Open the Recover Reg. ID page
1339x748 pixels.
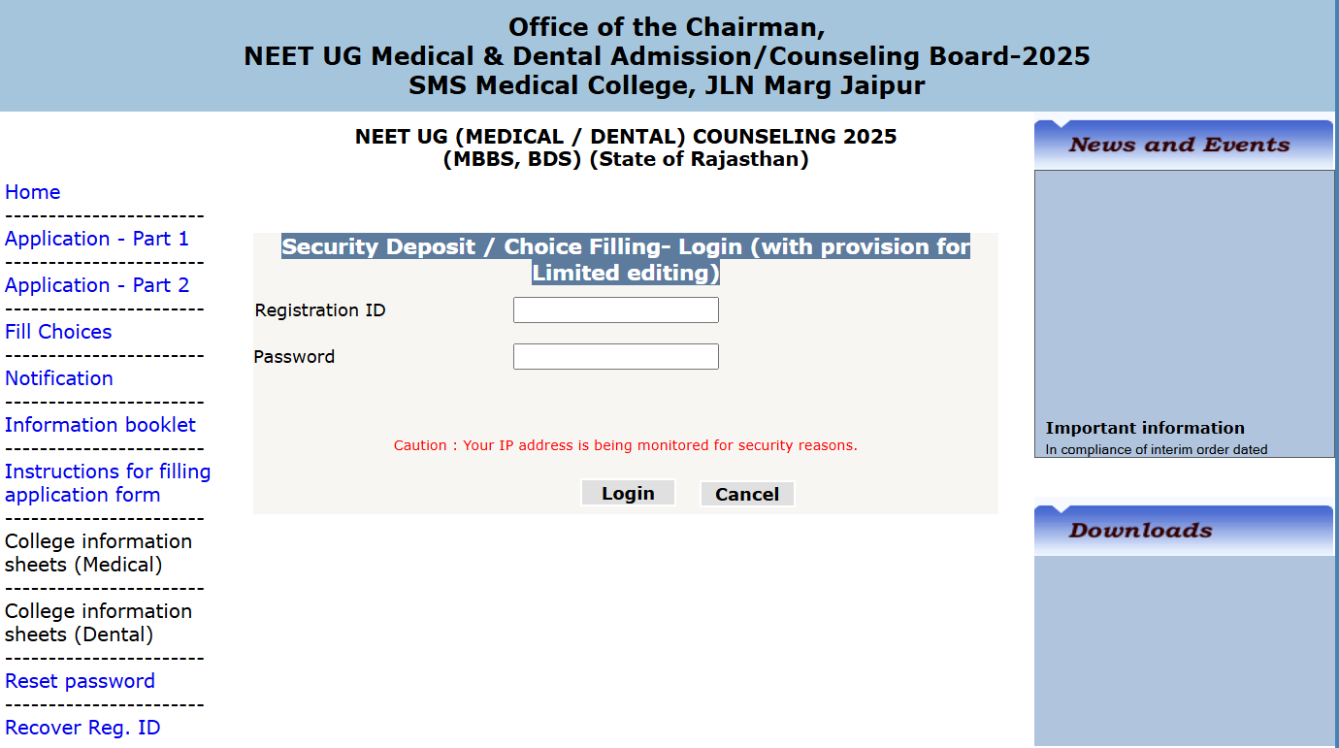coord(82,727)
